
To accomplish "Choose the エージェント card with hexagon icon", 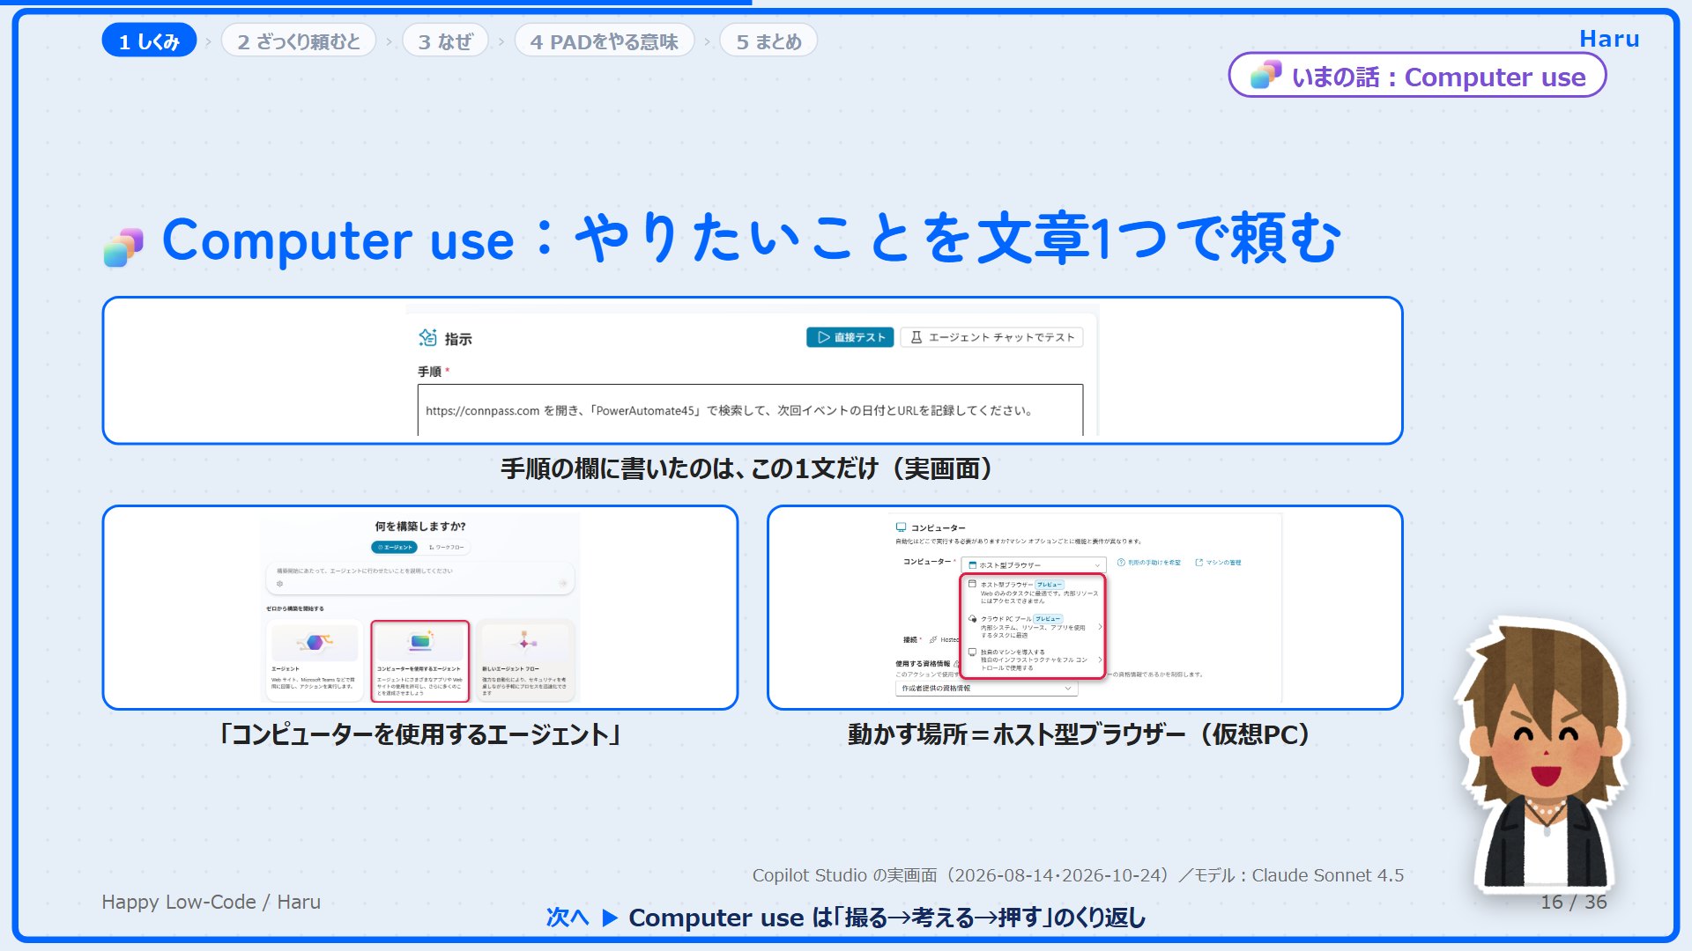I will tap(315, 660).
